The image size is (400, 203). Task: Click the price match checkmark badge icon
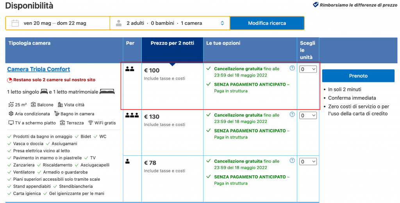pyautogui.click(x=316, y=5)
